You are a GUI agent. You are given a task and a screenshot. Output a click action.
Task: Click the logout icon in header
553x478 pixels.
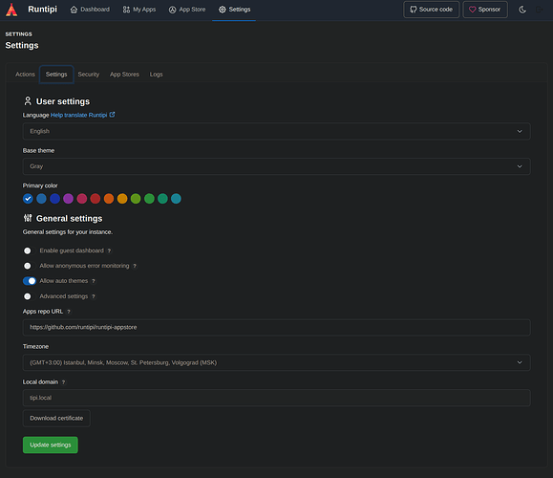pos(540,10)
